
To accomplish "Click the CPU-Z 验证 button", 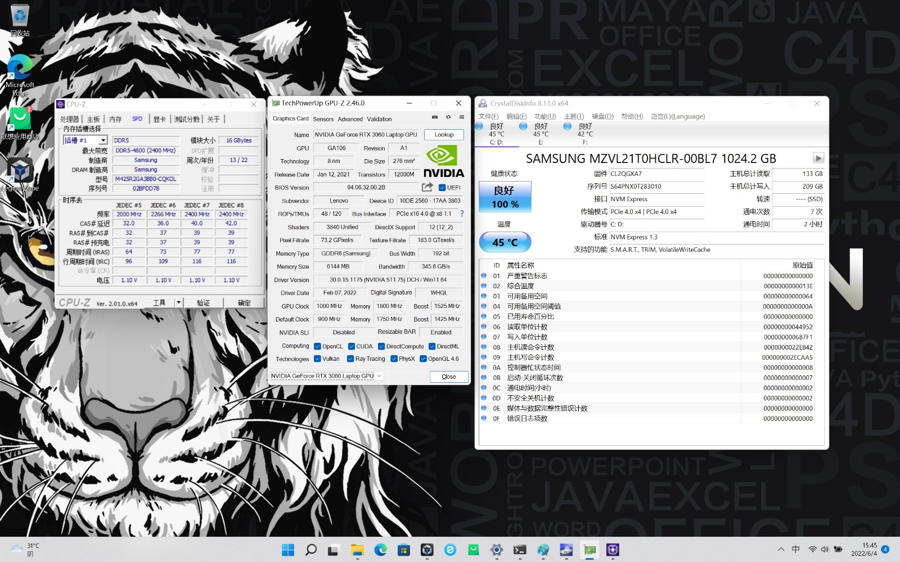I will pyautogui.click(x=203, y=302).
